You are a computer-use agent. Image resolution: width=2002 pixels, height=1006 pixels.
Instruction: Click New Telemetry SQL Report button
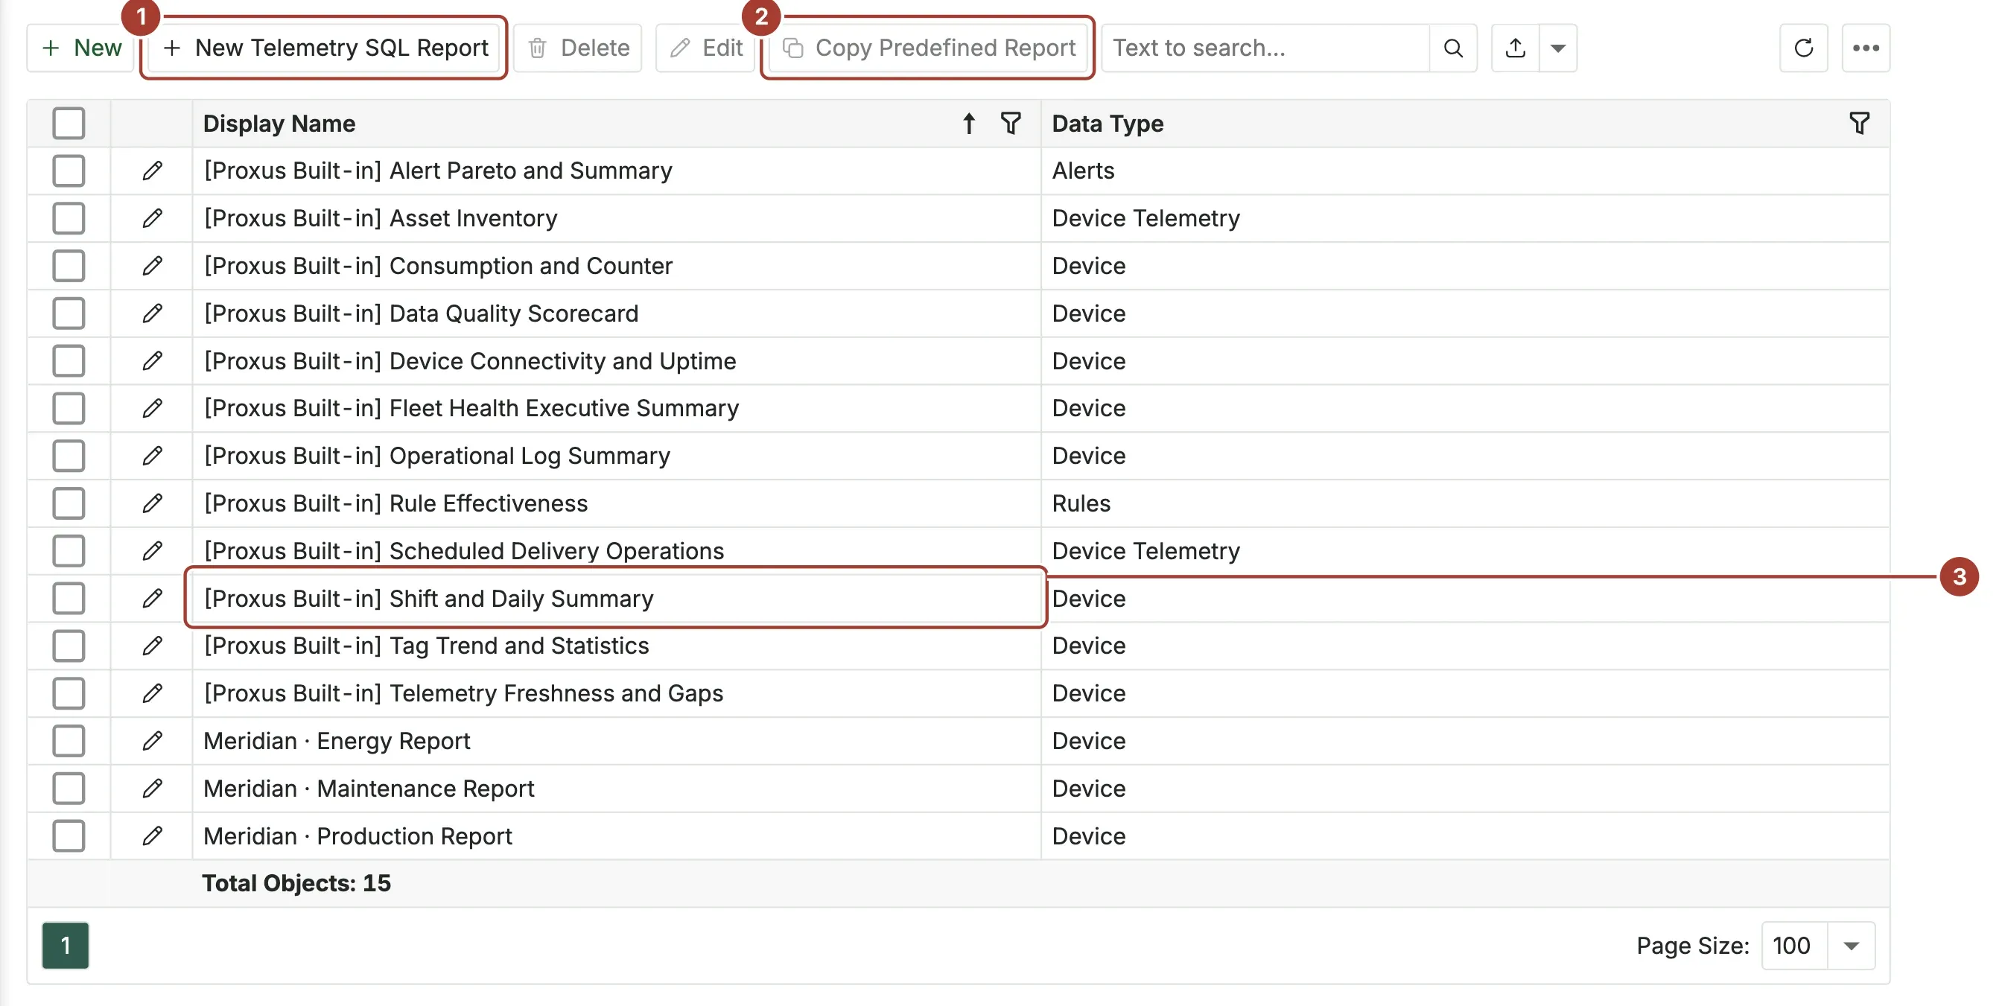324,48
